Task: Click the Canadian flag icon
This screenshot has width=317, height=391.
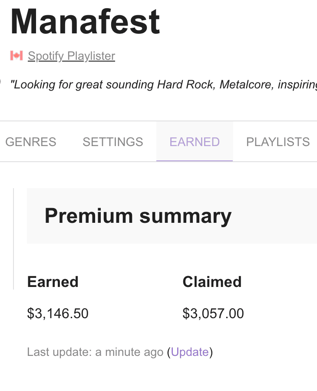Action: coord(17,56)
